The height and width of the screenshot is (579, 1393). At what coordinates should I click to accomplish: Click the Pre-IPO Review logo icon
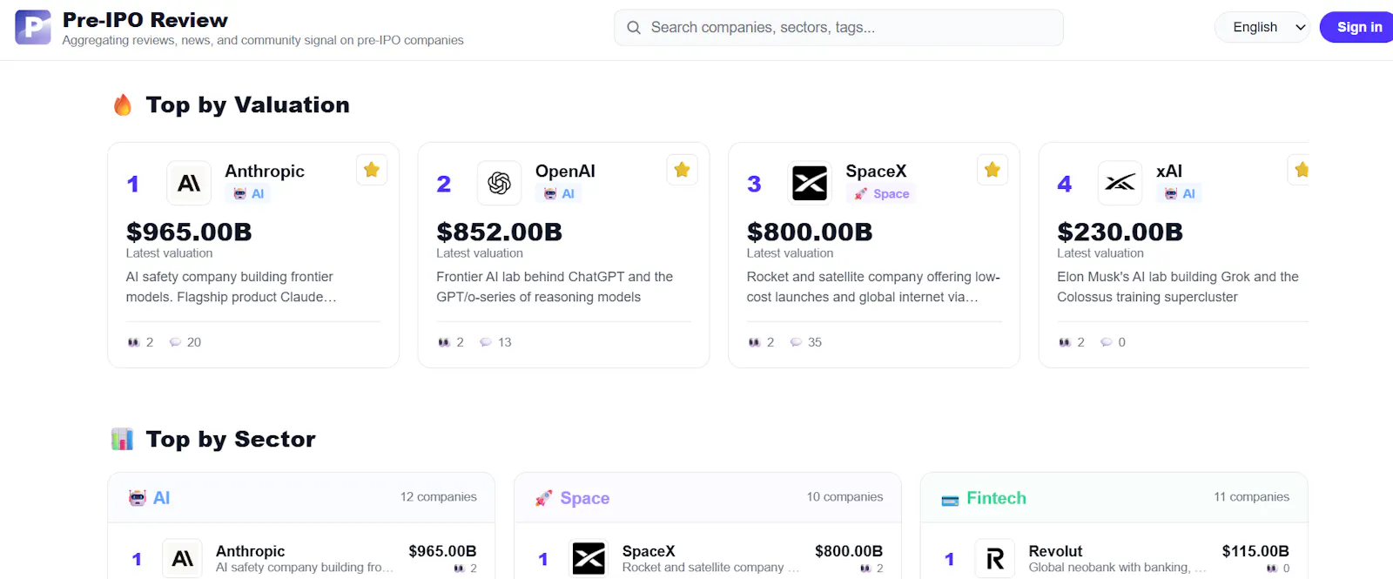pos(33,27)
